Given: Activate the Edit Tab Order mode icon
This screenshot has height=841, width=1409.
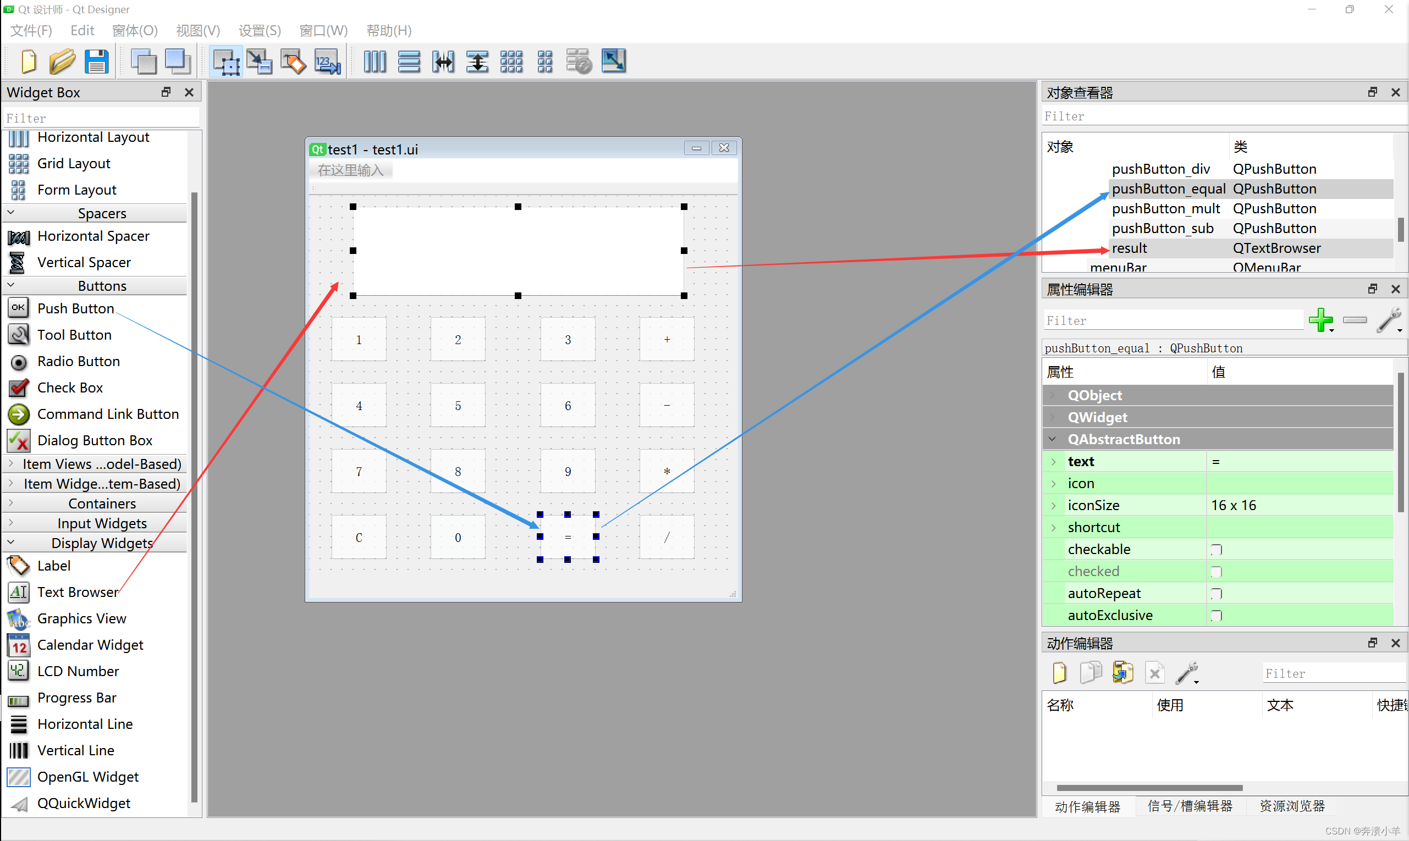Looking at the screenshot, I should point(328,61).
